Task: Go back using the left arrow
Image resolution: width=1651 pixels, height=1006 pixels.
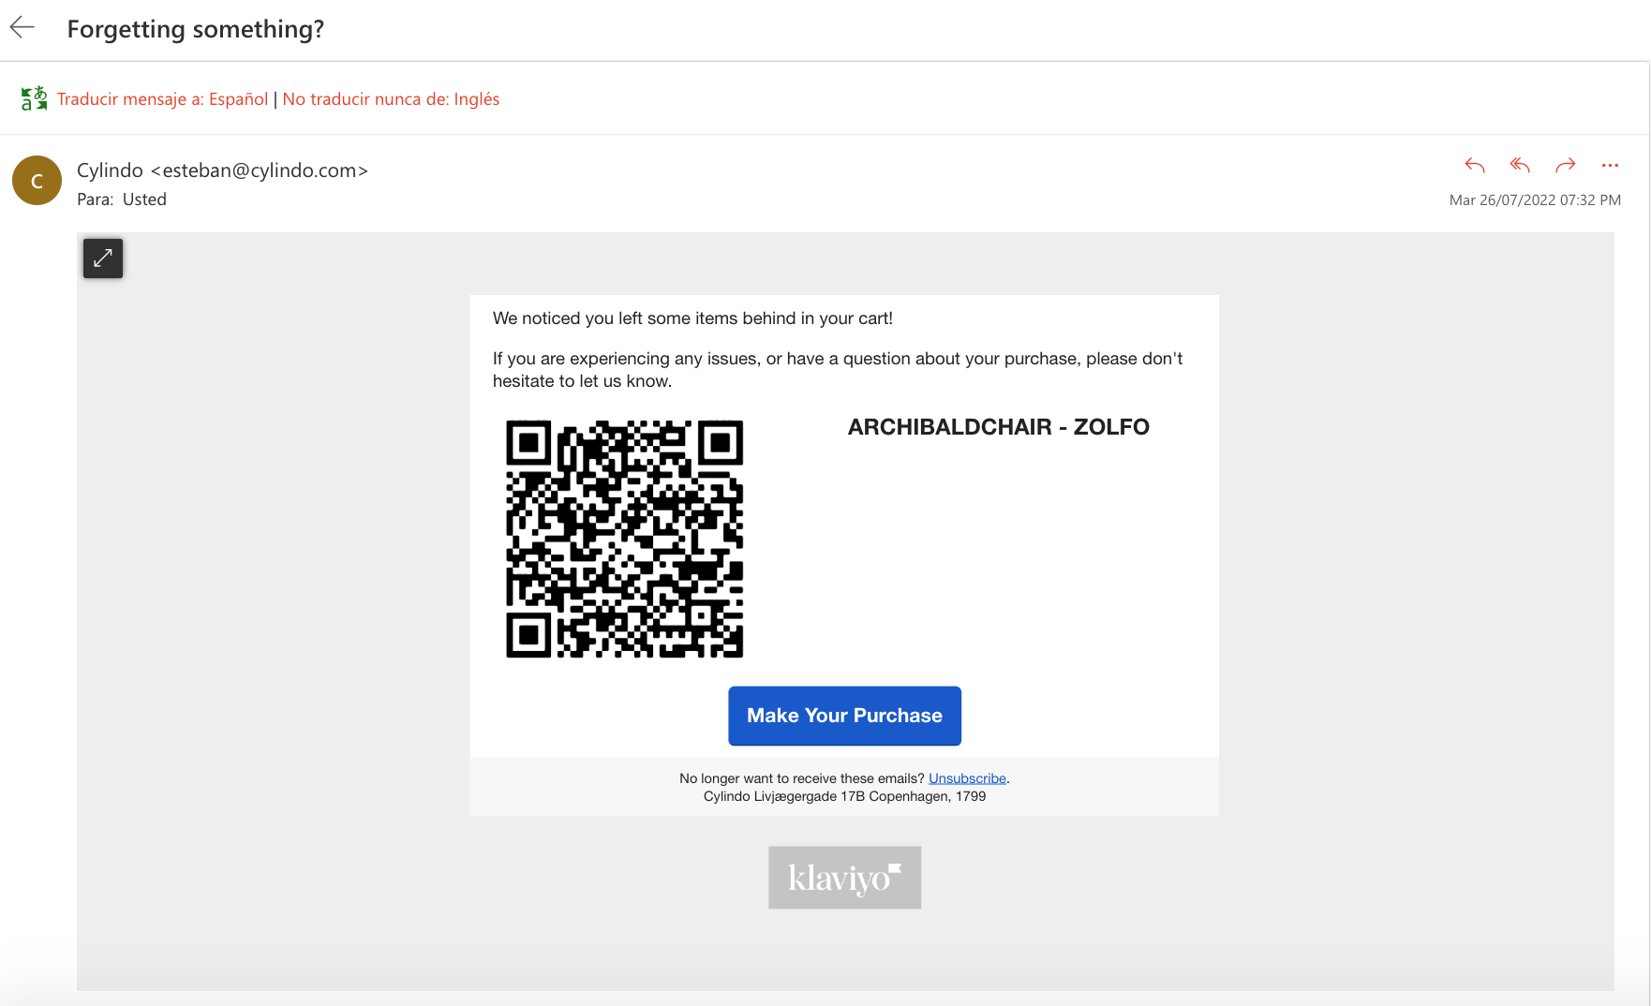Action: (x=22, y=28)
